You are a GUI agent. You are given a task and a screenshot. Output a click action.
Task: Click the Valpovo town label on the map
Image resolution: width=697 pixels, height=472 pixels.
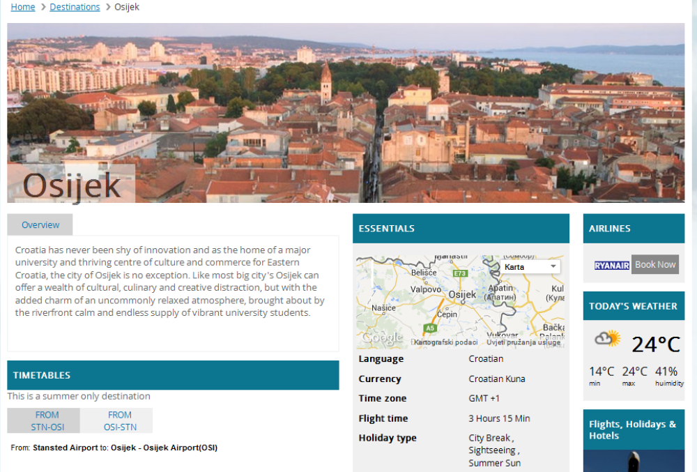tap(425, 290)
